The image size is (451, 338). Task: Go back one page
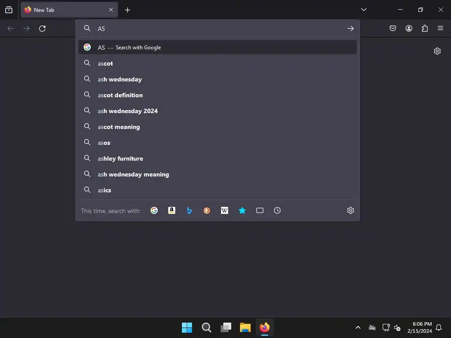pos(11,29)
